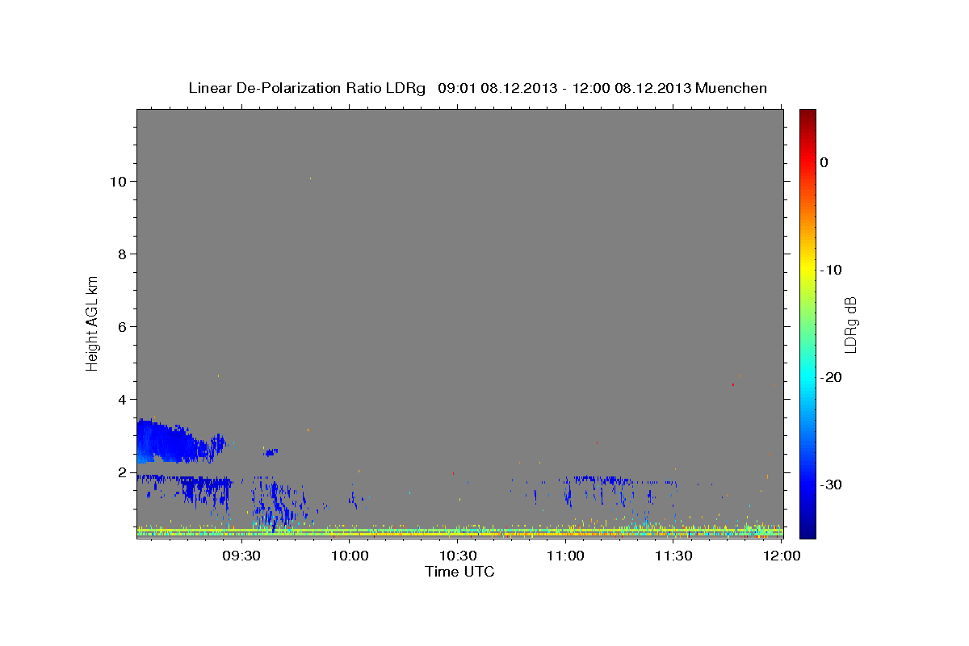Click the 10:30 time tick label
Viewport: 969px width, 646px height.
click(458, 556)
